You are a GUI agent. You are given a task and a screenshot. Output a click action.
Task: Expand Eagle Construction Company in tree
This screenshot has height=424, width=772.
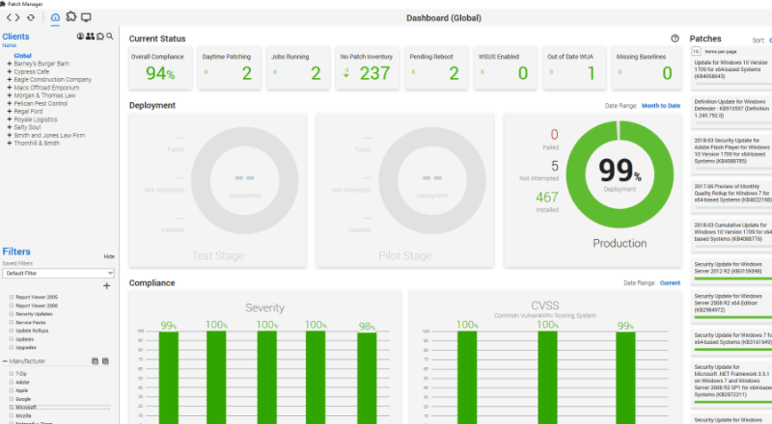click(10, 79)
